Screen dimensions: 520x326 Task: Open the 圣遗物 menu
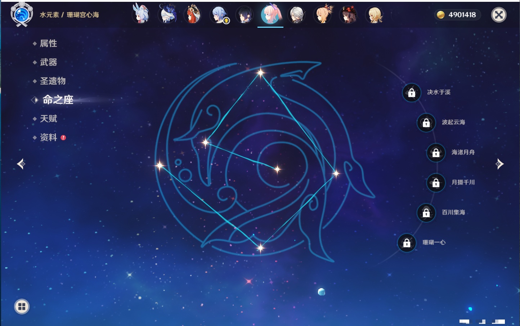coord(53,81)
